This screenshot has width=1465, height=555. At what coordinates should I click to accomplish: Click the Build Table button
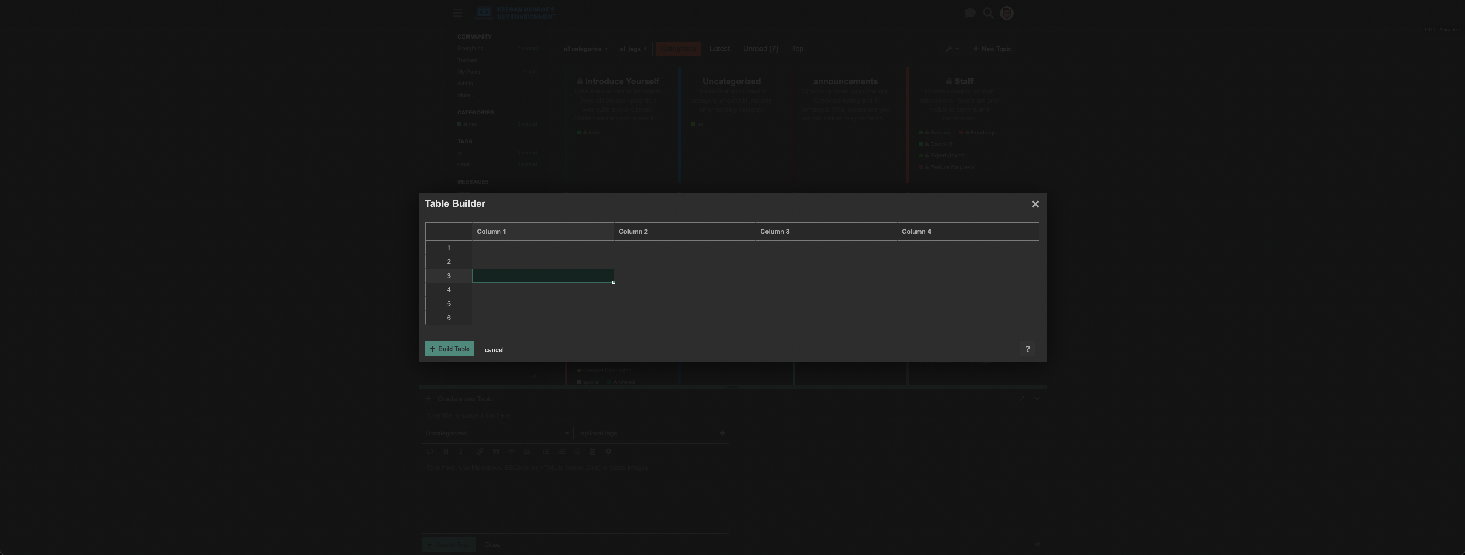pos(449,349)
